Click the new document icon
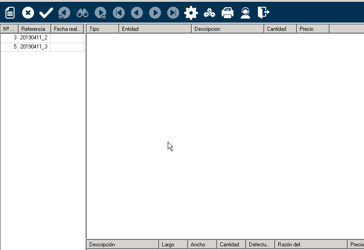 click(x=10, y=13)
